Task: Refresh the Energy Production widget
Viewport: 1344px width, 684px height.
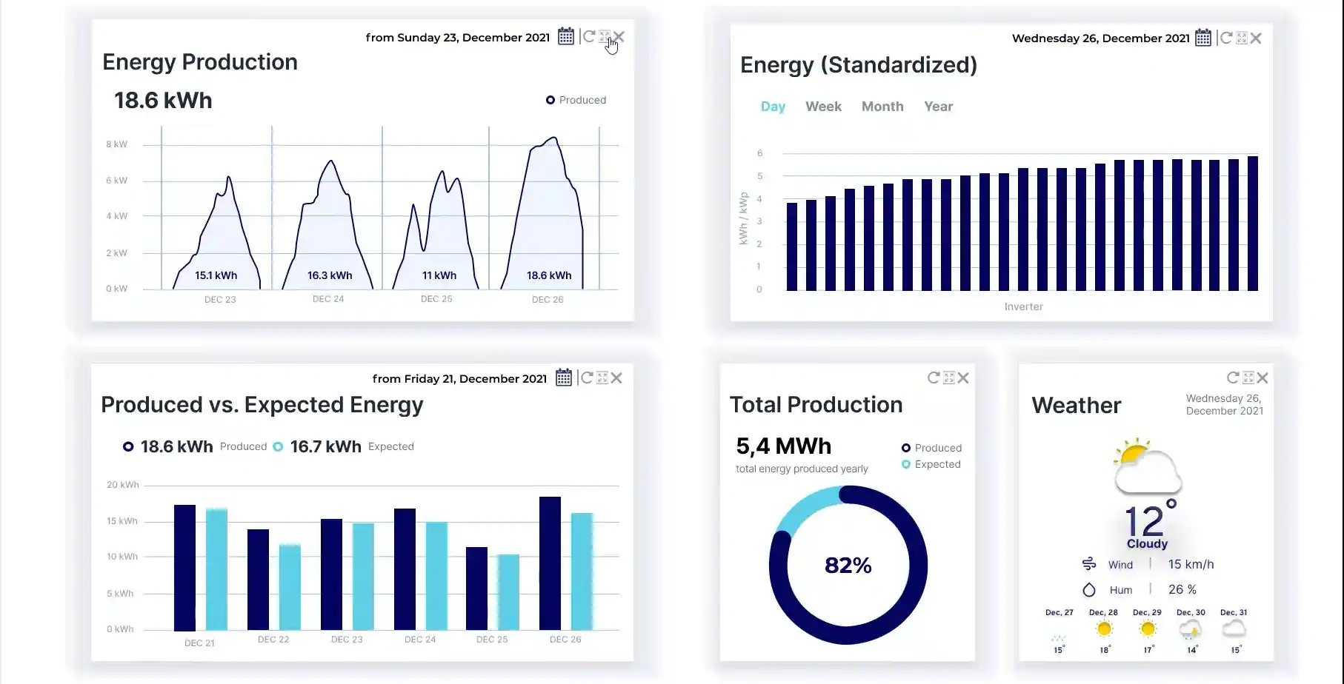Action: (x=589, y=36)
